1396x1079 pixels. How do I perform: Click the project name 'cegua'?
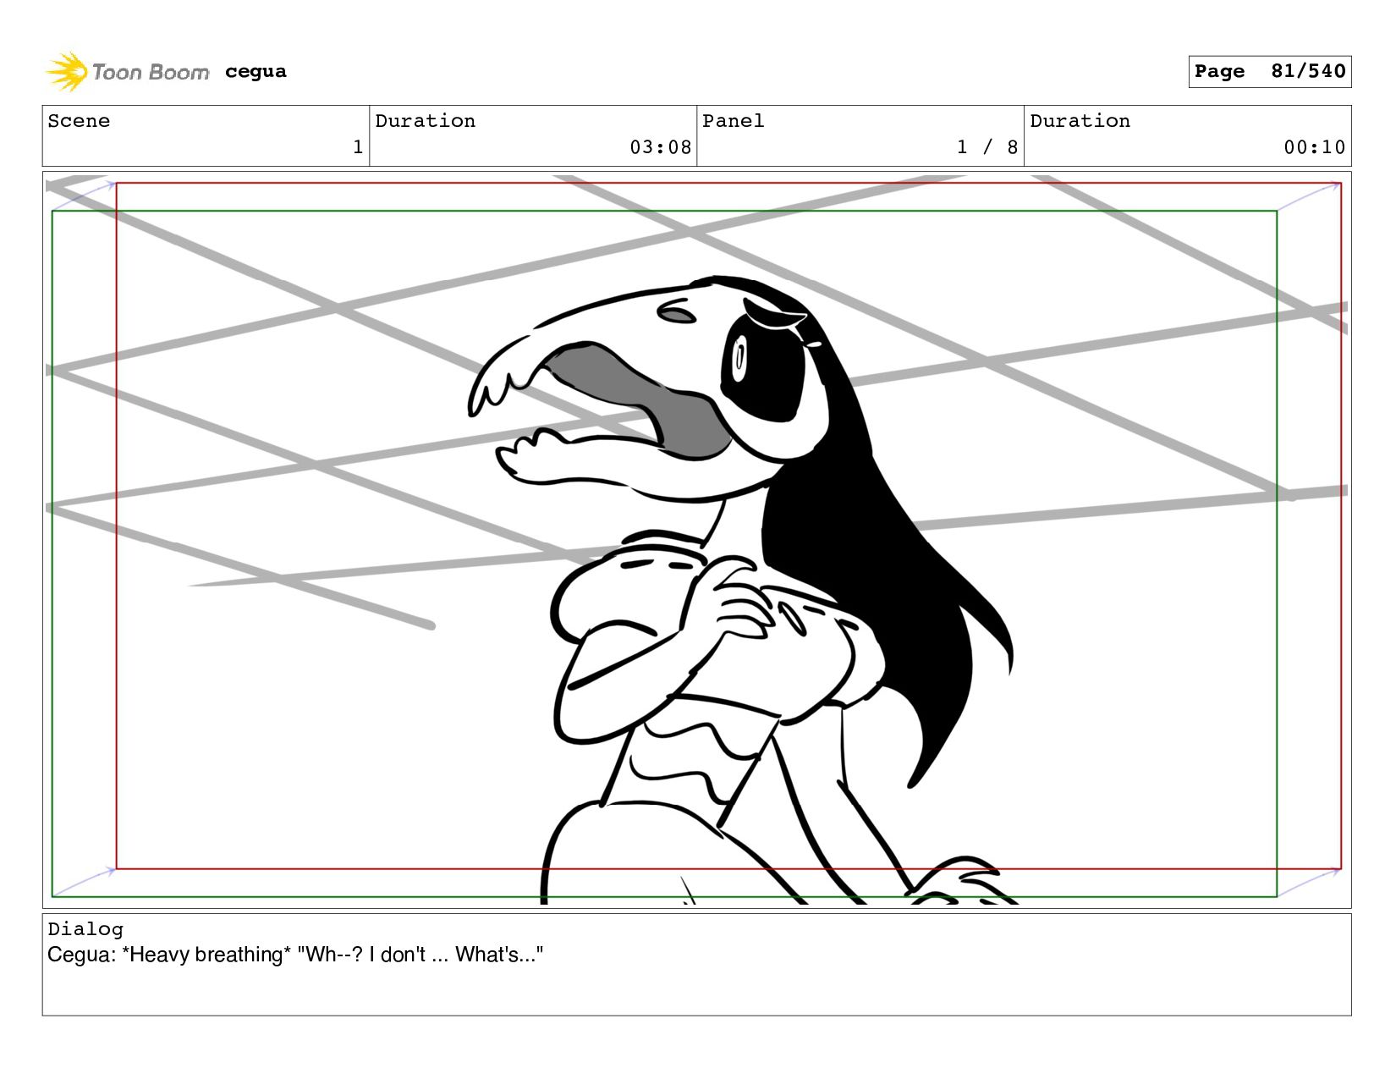coord(256,71)
